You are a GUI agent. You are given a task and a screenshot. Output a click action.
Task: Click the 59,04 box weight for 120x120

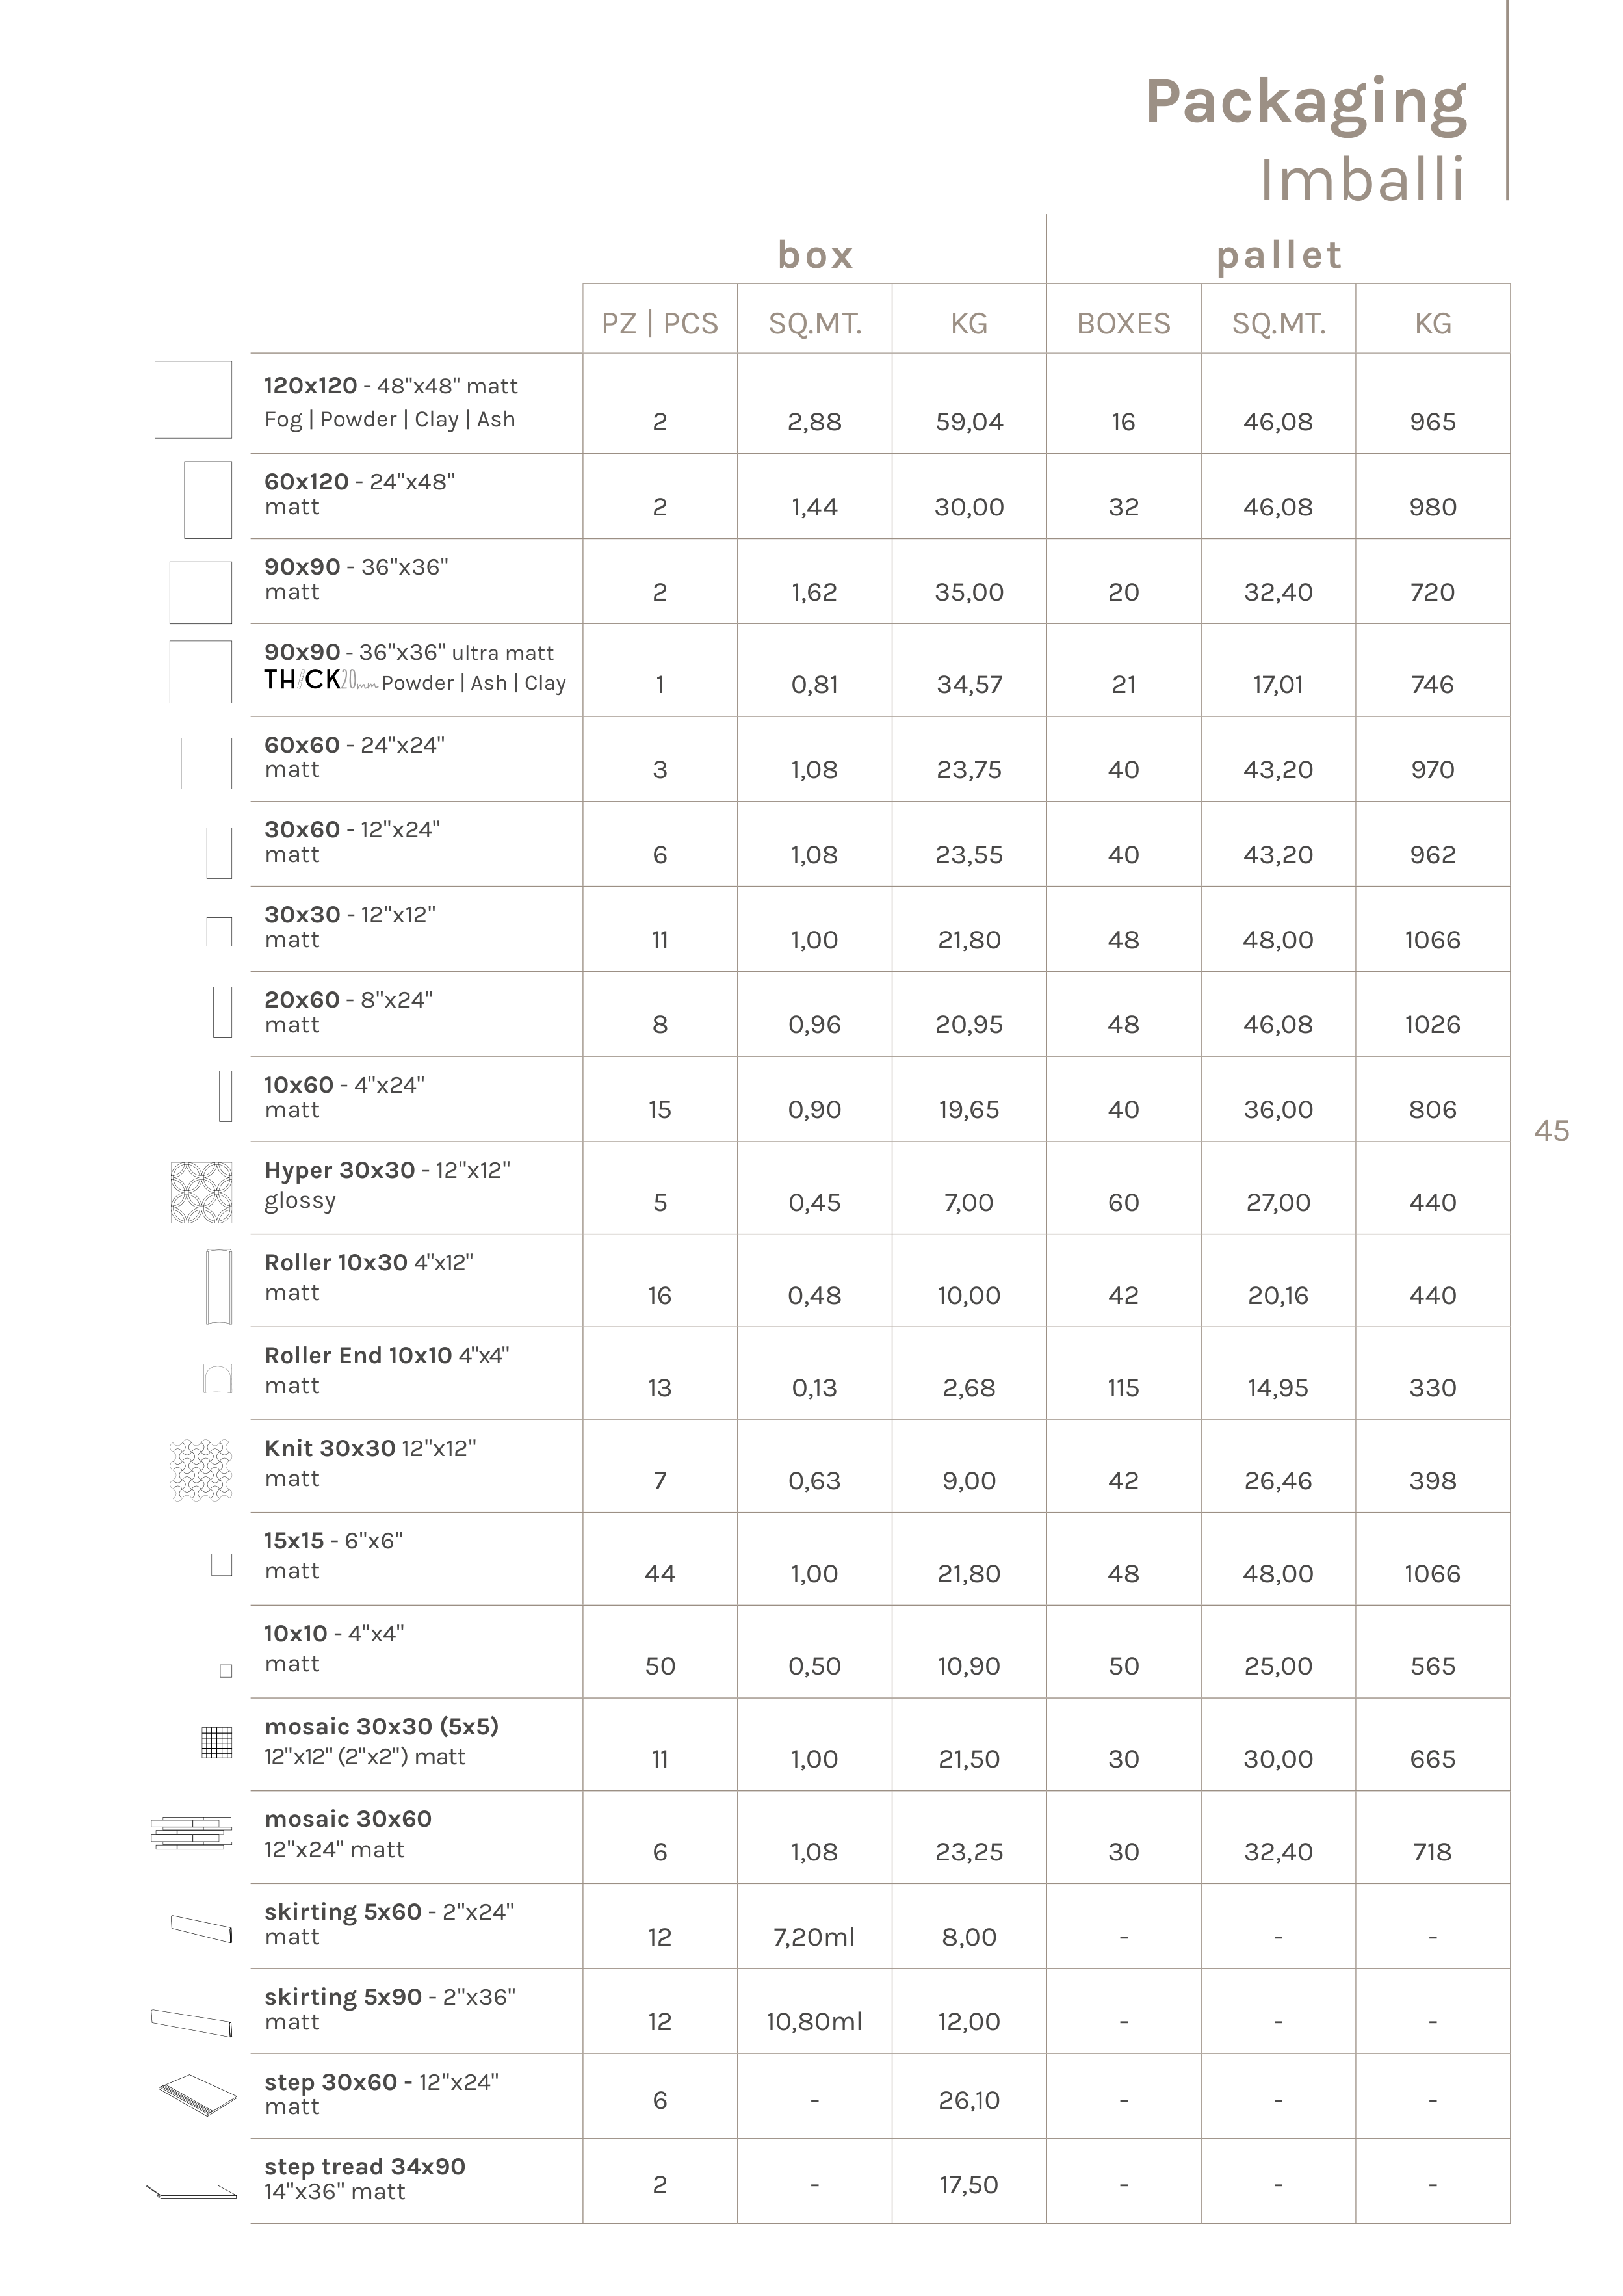969,422
